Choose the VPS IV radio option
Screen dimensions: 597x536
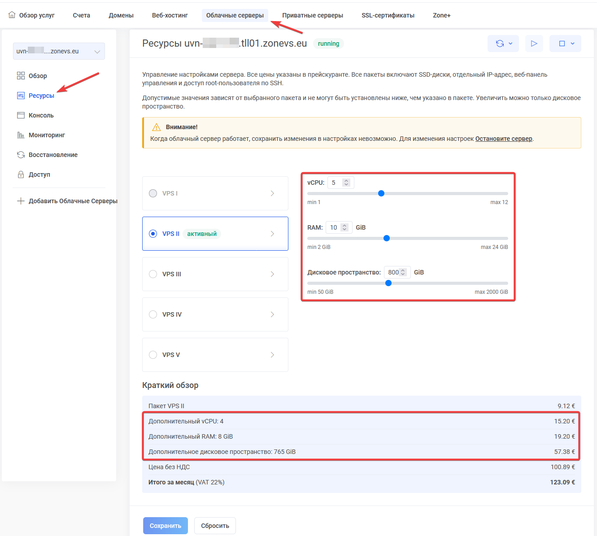(x=153, y=314)
